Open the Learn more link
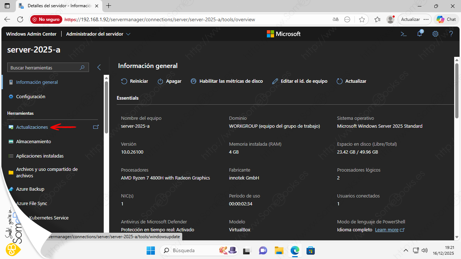The image size is (461, 259). tap(387, 230)
